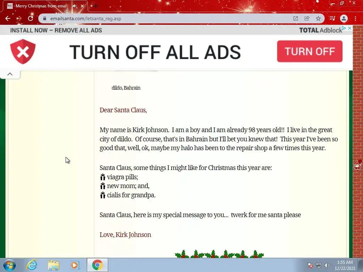The image size is (363, 272).
Task: Open Windows Explorer folder in taskbar
Action: [54, 265]
